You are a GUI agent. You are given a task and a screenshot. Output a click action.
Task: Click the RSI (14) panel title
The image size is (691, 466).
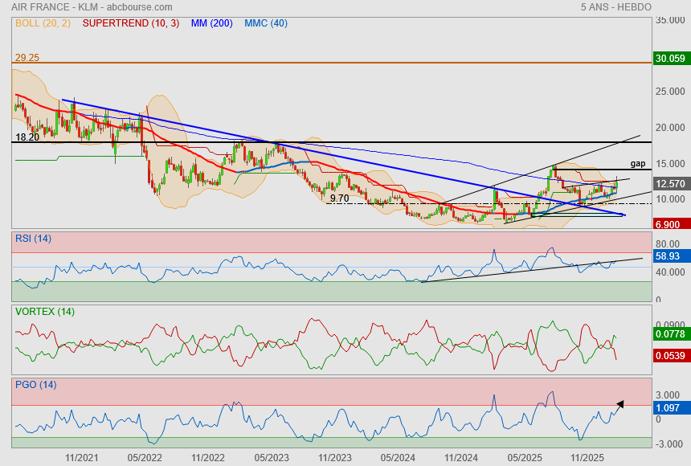(x=33, y=239)
